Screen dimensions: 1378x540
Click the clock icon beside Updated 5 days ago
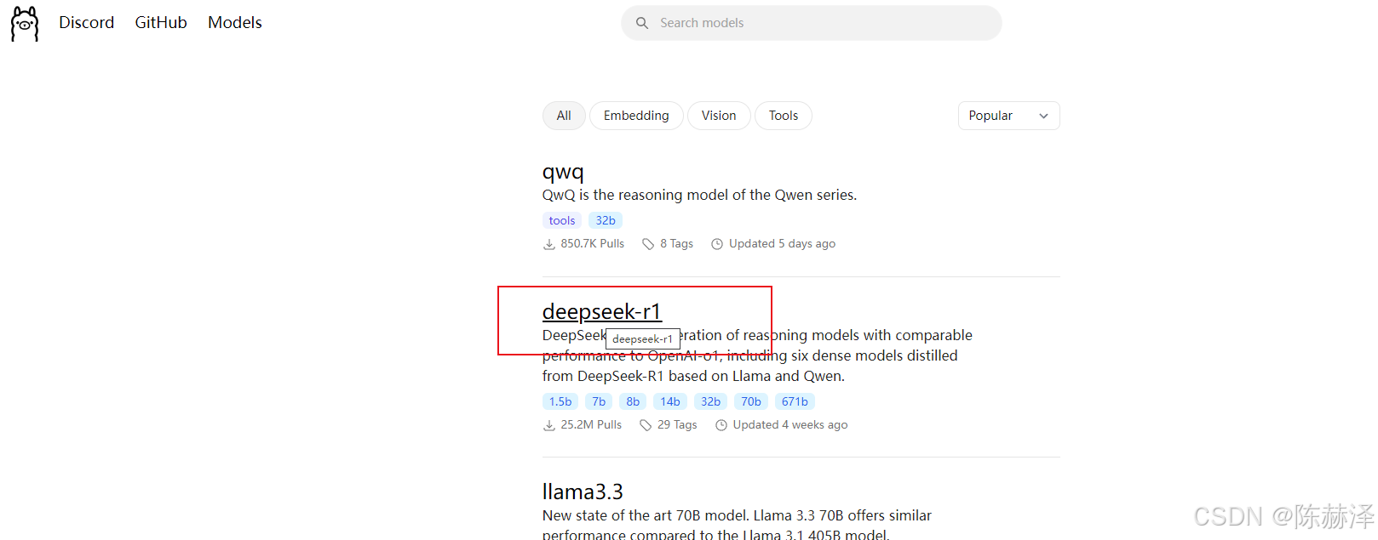tap(717, 244)
